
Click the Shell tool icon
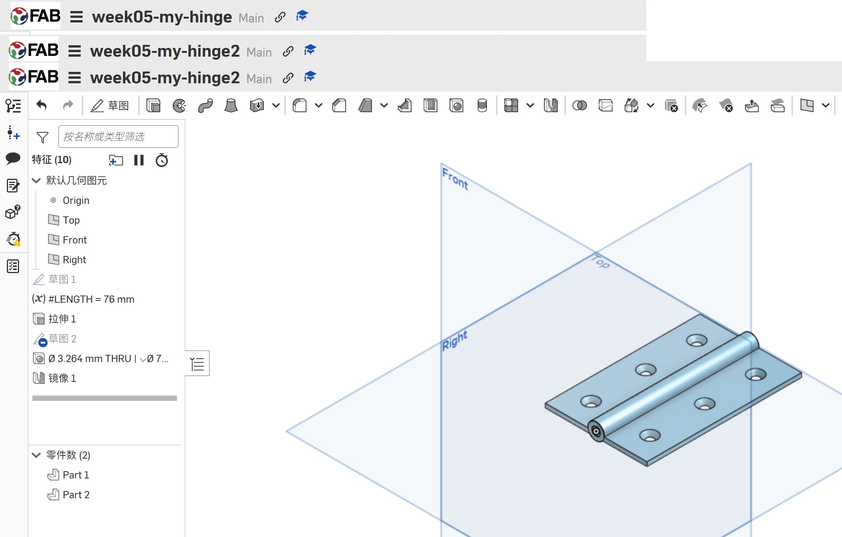tap(431, 105)
